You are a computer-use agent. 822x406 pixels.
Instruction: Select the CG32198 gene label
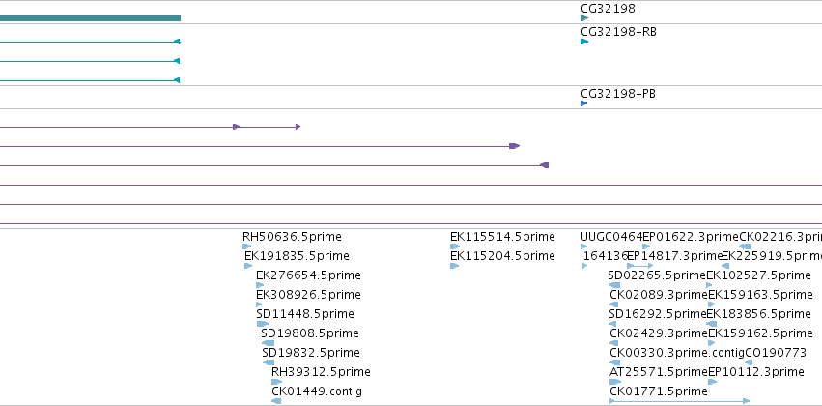[x=608, y=9]
